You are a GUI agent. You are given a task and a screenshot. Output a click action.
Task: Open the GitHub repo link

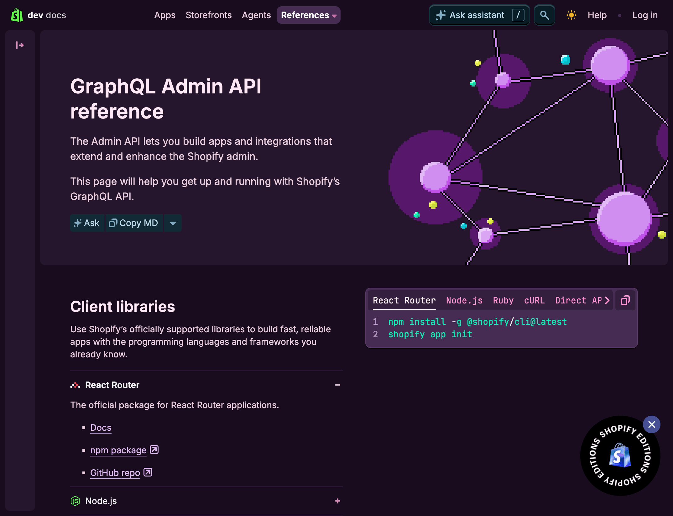click(115, 473)
